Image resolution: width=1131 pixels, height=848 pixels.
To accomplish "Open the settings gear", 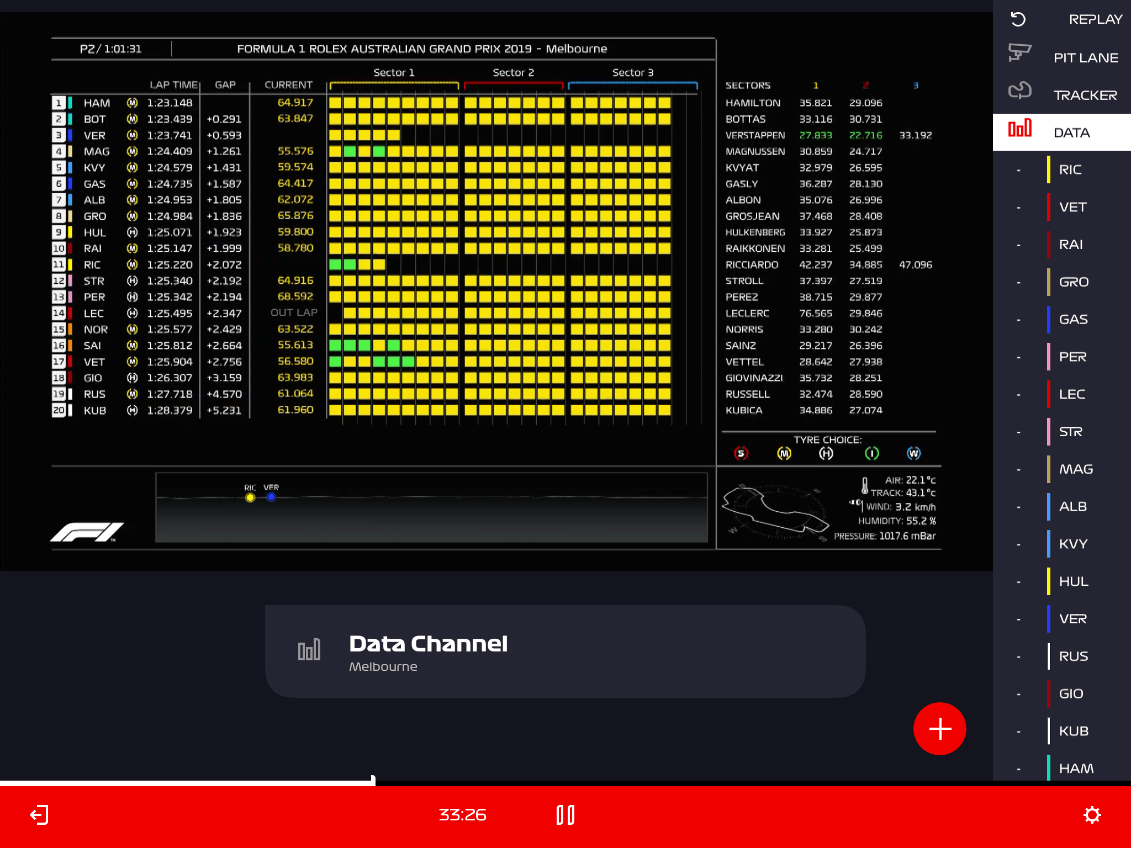I will pyautogui.click(x=1092, y=815).
